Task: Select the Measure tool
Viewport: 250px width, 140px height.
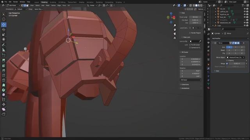Action: click(x=4, y=50)
